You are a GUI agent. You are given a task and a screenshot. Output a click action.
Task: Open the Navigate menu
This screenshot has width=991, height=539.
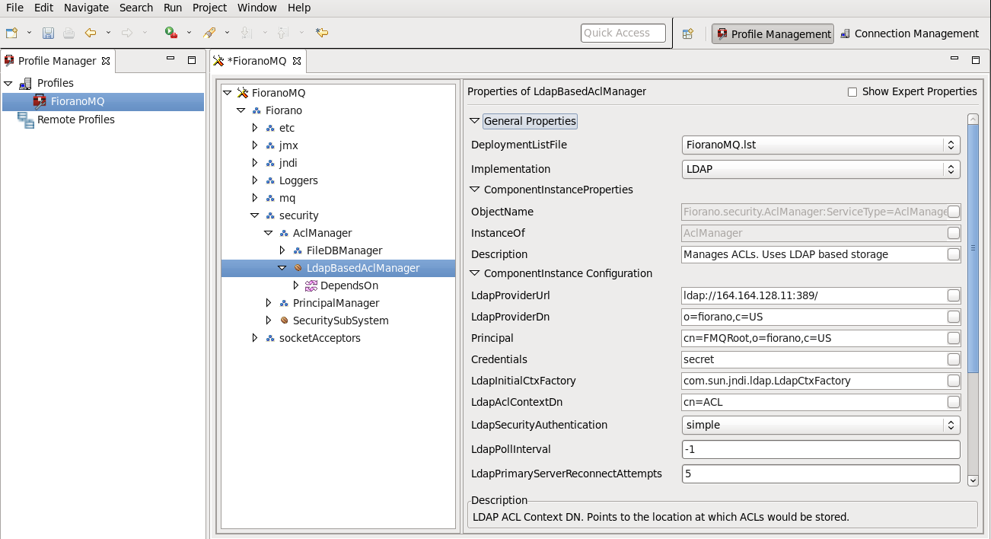86,8
